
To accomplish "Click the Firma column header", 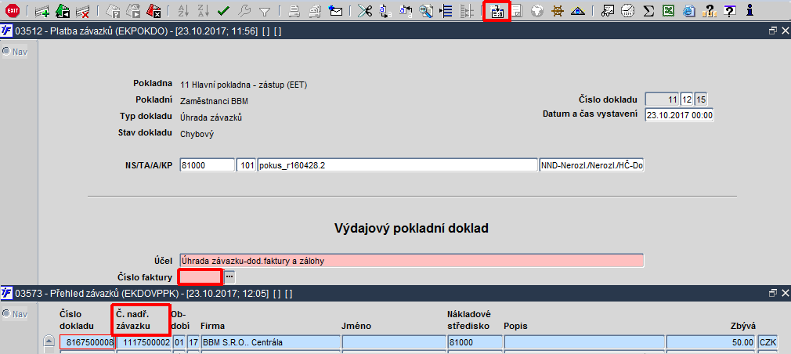I will point(213,326).
